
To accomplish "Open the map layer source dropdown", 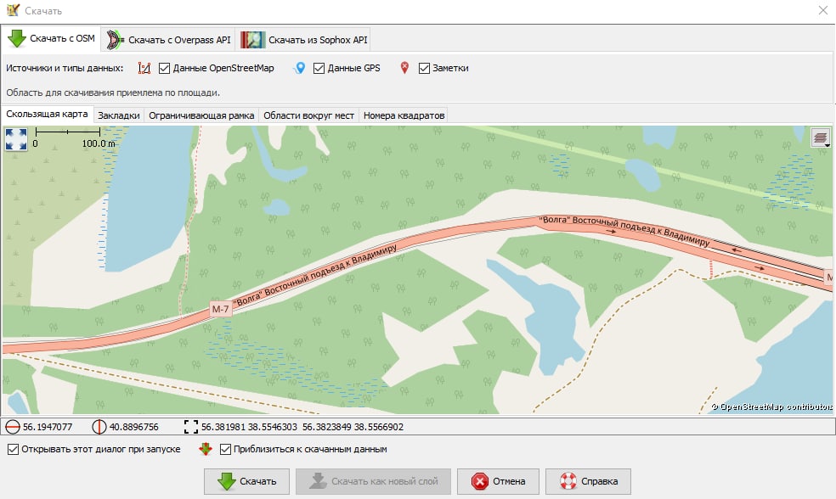I will pos(821,138).
